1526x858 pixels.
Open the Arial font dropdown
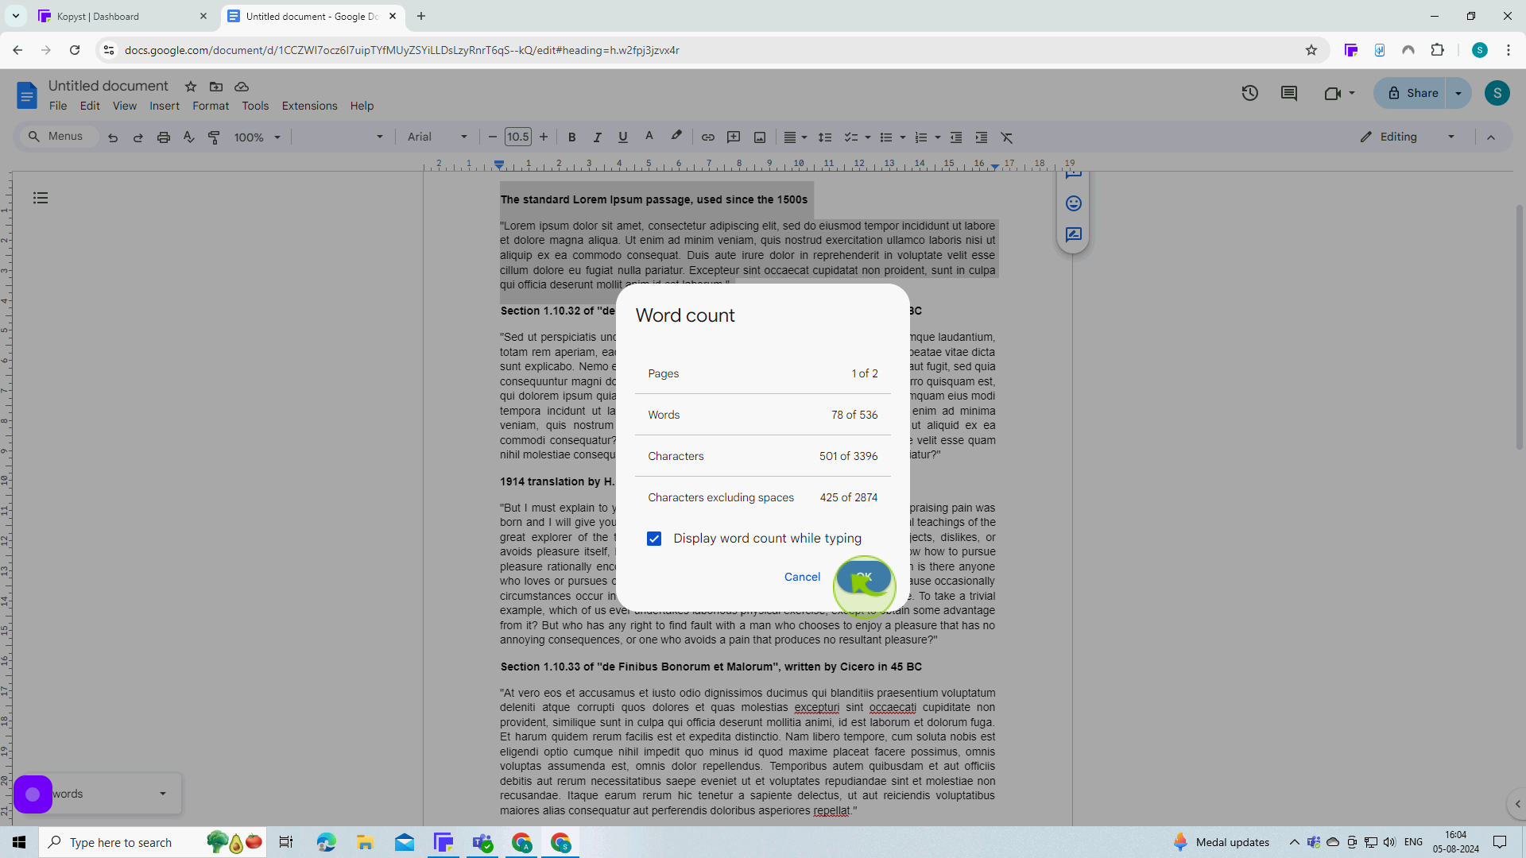pyautogui.click(x=437, y=137)
